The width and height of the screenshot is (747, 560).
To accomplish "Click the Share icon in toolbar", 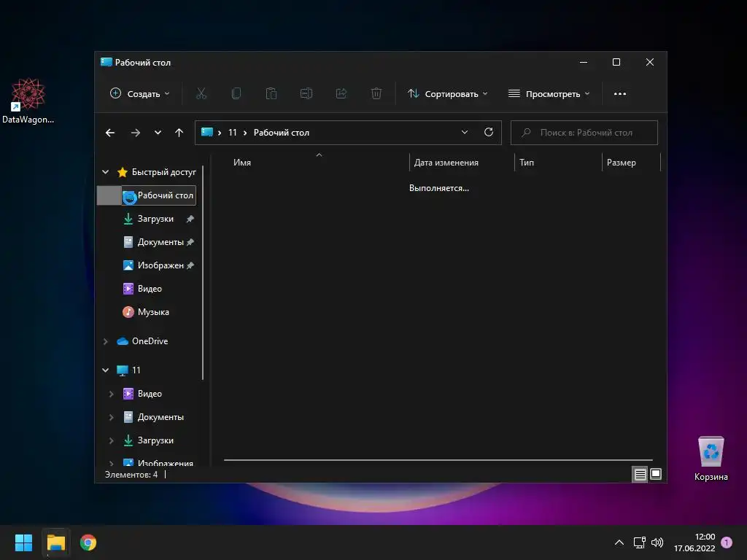I will [341, 94].
